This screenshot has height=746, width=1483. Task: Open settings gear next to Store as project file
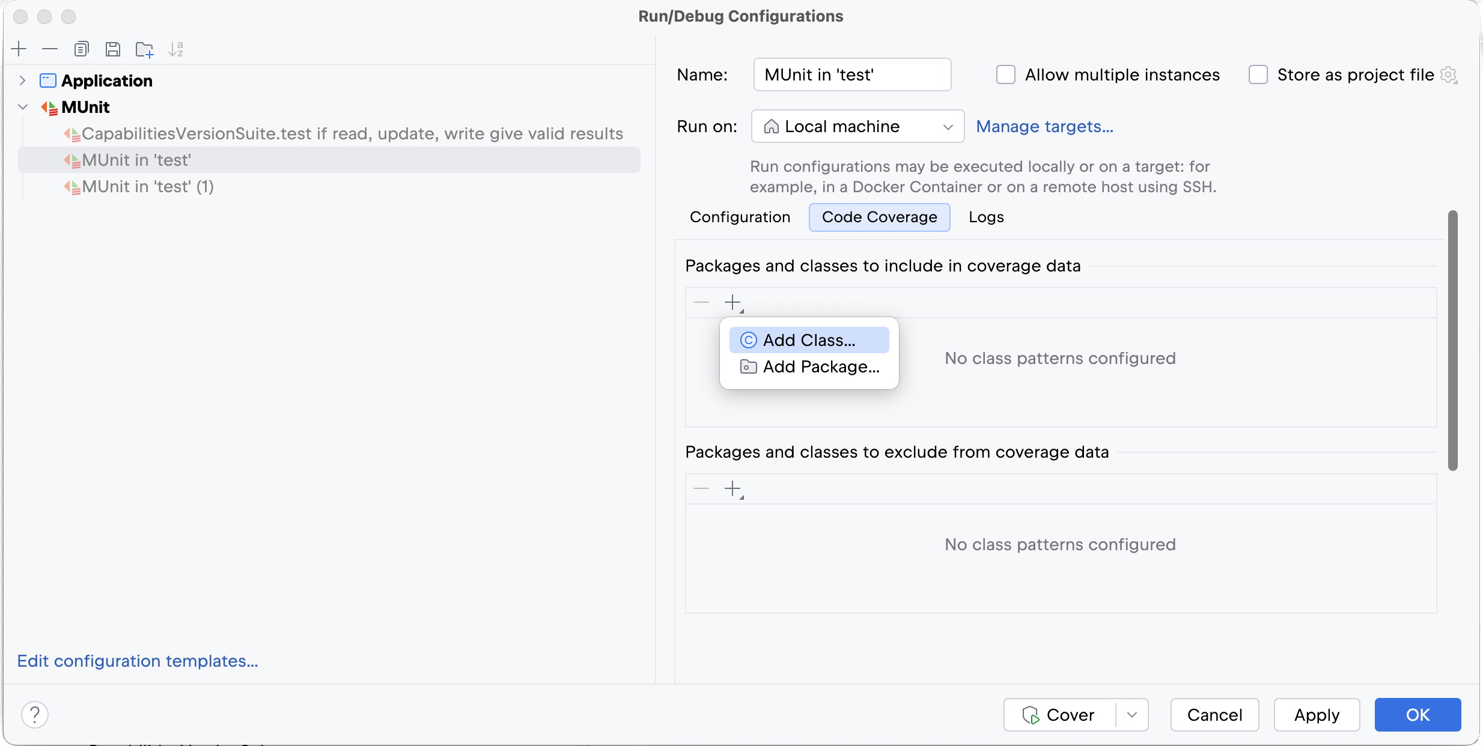(1449, 74)
